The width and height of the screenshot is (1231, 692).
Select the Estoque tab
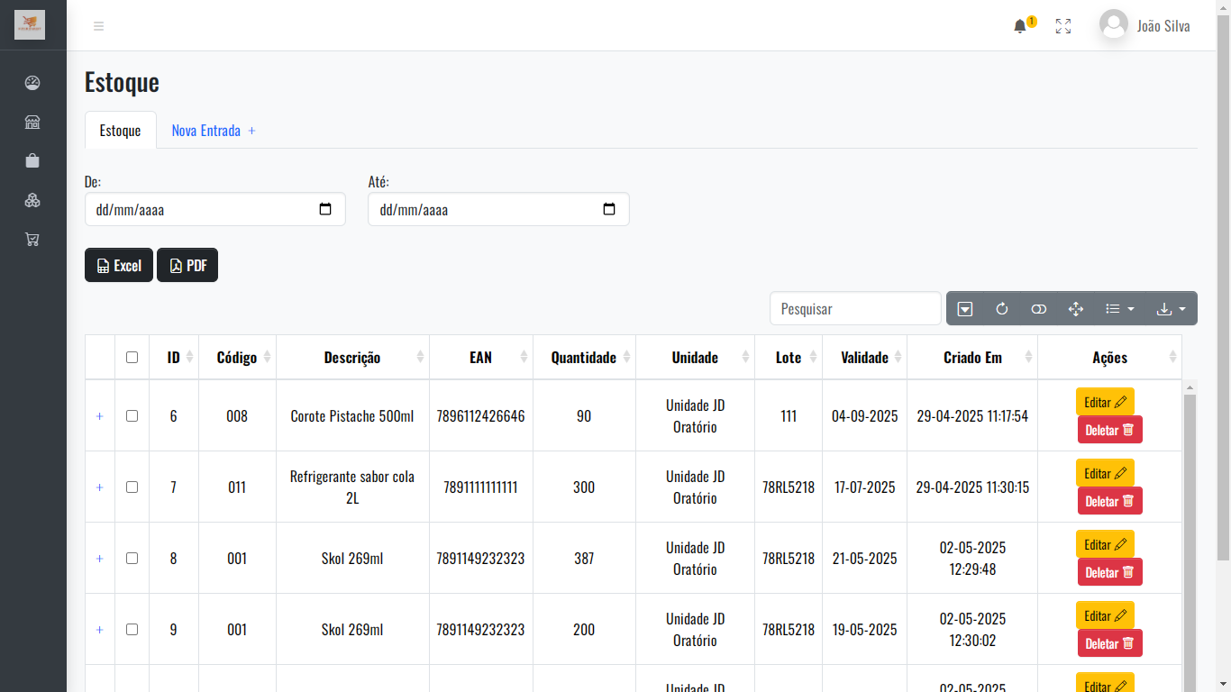pos(120,131)
